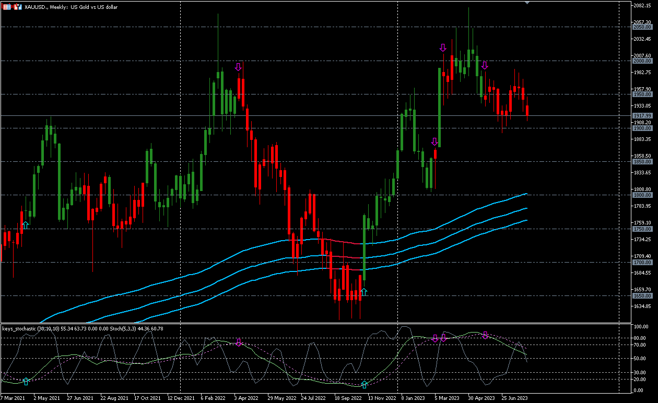Click the 50.00 level on the stochastic scale
The image size is (658, 403).
(x=640, y=359)
